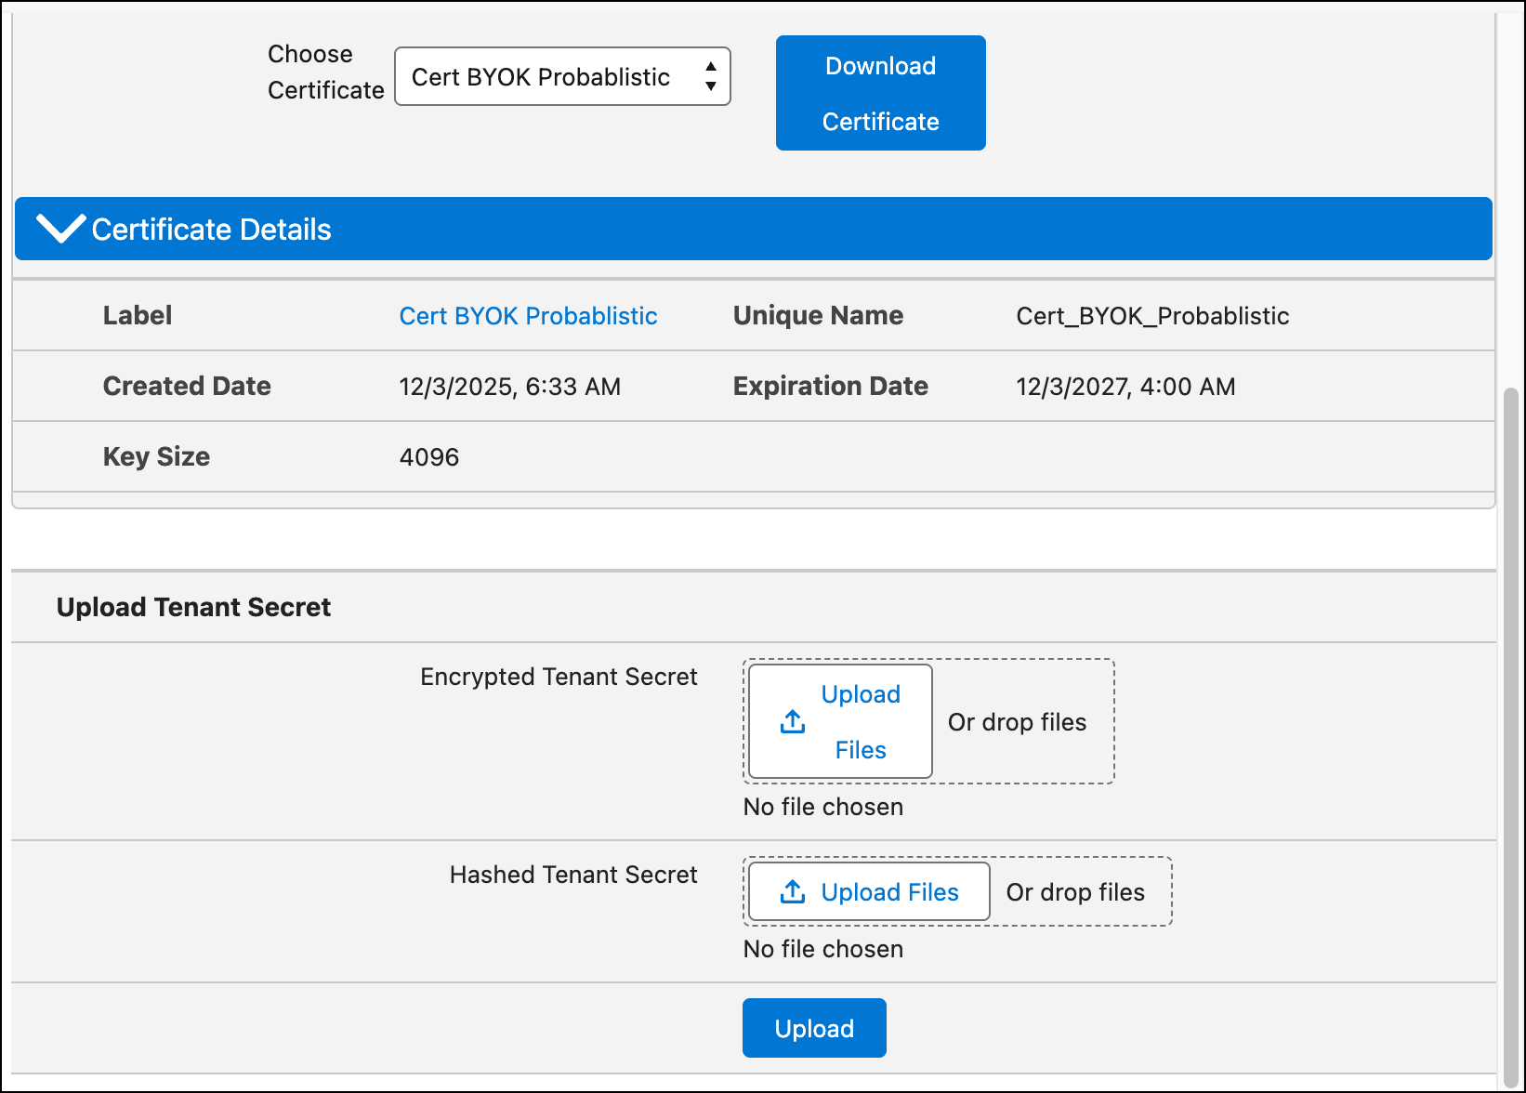Screen dimensions: 1526x1093
Task: Click No file chosen under Encrypted Tenant Secret
Action: (x=822, y=807)
